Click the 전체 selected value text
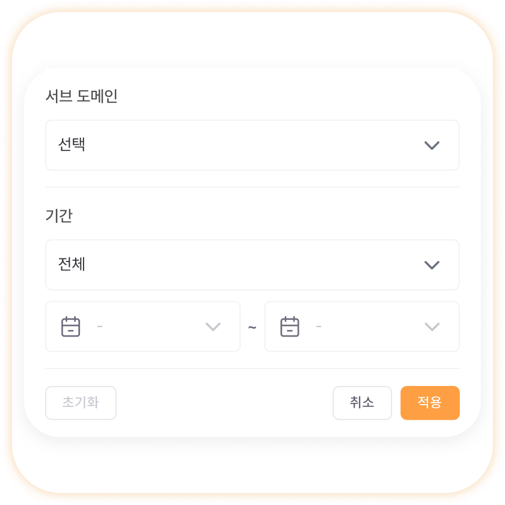This screenshot has height=505, width=505. pyautogui.click(x=72, y=264)
